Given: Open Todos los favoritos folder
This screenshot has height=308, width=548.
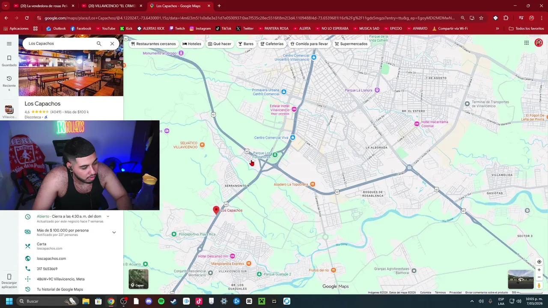Looking at the screenshot, I should coord(526,28).
